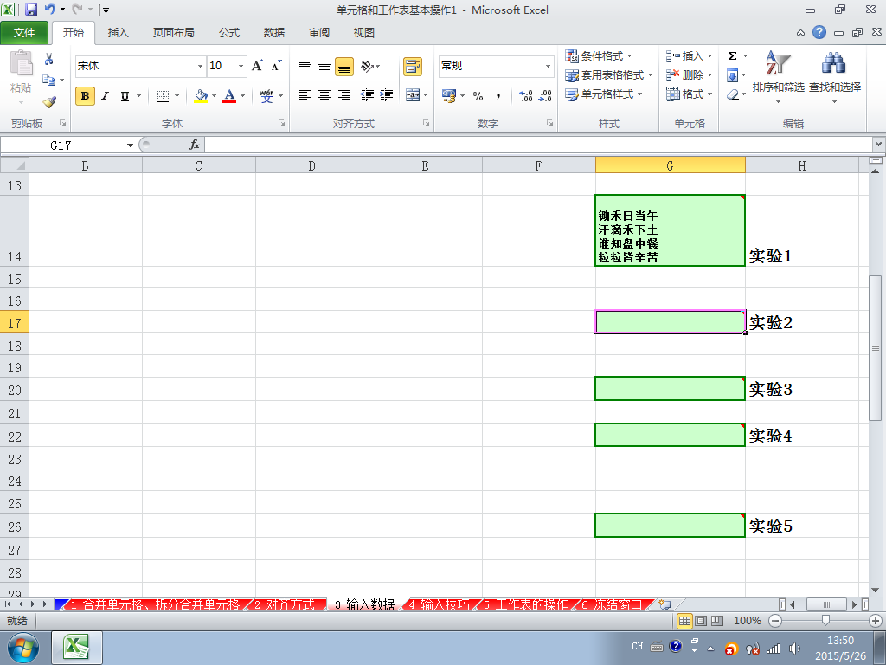Toggle middle vertical align
The width and height of the screenshot is (886, 665).
coord(324,66)
